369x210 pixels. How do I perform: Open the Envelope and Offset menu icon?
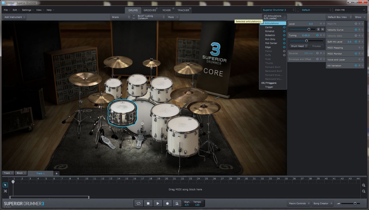[321, 59]
